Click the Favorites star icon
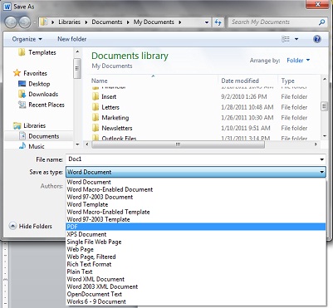 [x=17, y=73]
